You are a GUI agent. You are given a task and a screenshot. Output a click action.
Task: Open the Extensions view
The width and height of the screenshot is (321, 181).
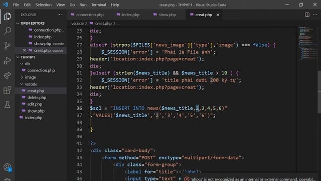[7, 90]
